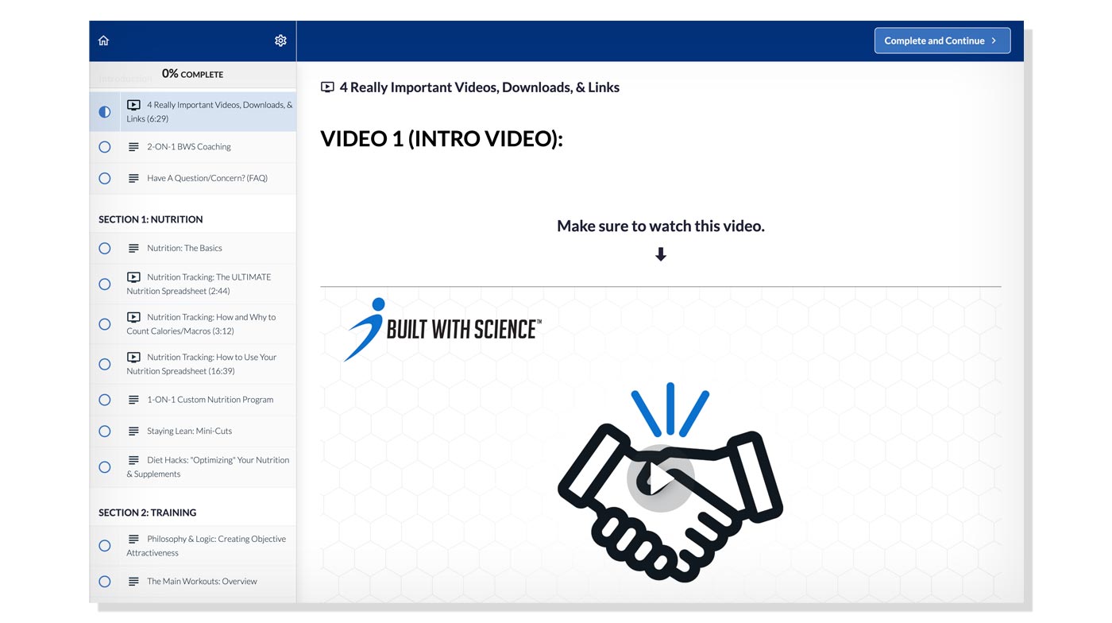Toggle completion circle for 4 Really Important Videos
The width and height of the screenshot is (1112, 623).
tap(105, 112)
